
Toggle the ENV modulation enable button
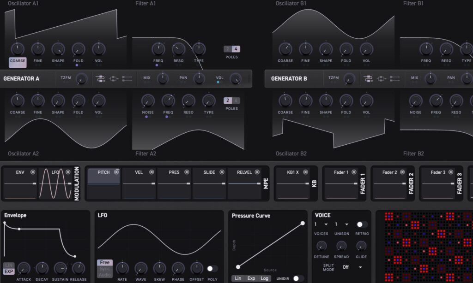click(33, 172)
